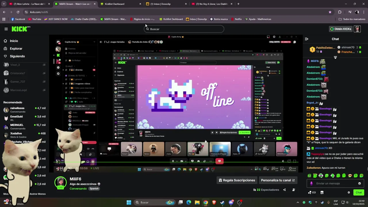Image resolution: width=368 pixels, height=207 pixels.
Task: Open the Windows Start menu
Action: click(129, 202)
